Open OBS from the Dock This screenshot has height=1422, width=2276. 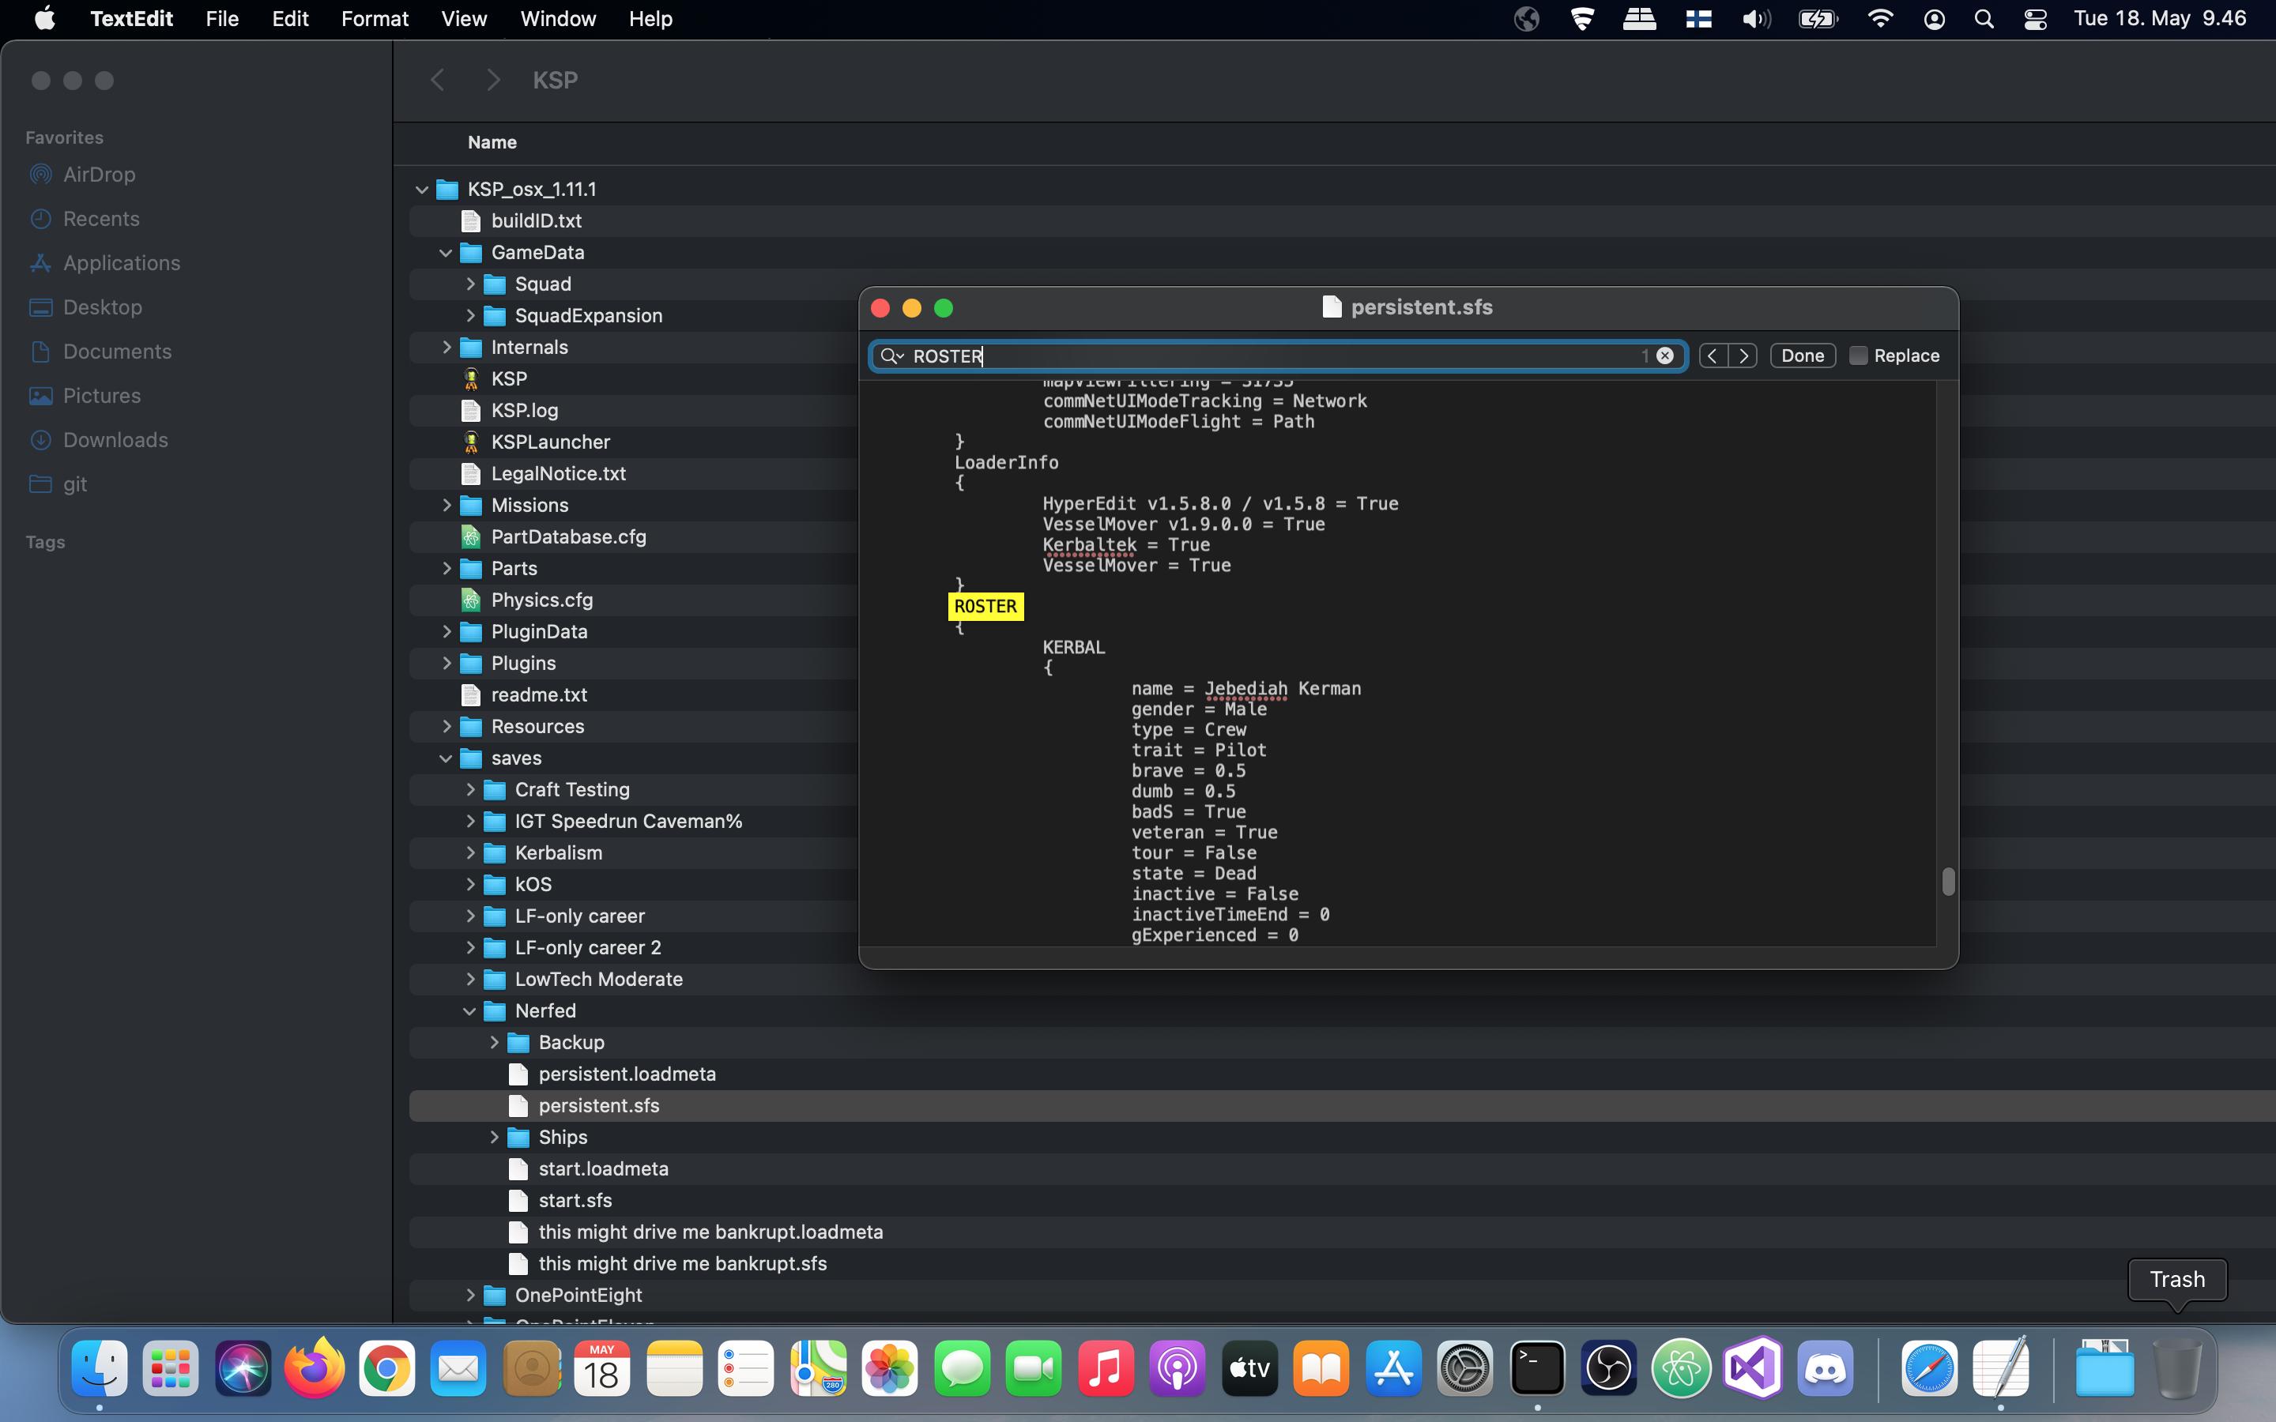[1609, 1368]
